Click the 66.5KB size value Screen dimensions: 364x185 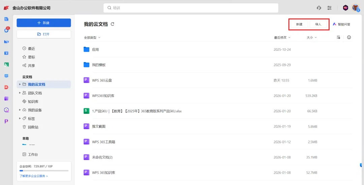(312, 111)
